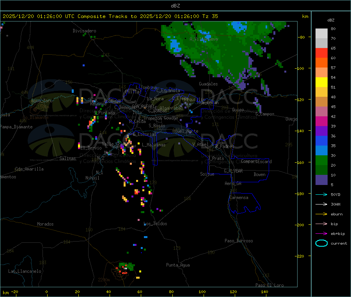The image size is (351, 297).
Task: Click the G_ALVEAR map label
Action: click(233, 171)
